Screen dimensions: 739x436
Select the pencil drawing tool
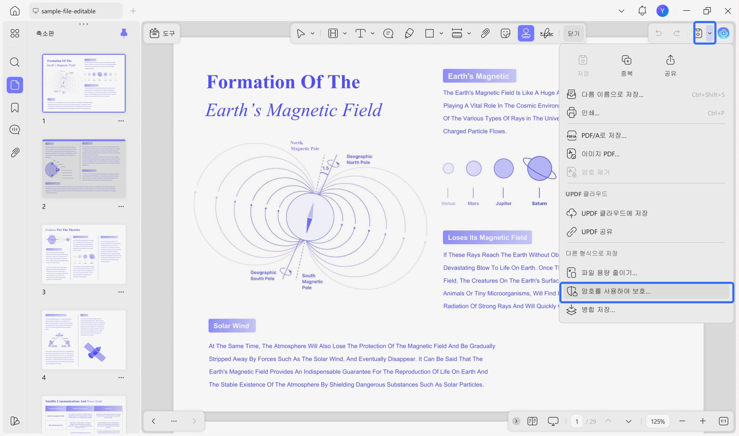[409, 33]
